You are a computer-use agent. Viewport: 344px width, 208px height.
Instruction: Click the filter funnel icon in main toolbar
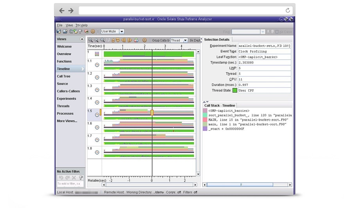tap(80, 32)
